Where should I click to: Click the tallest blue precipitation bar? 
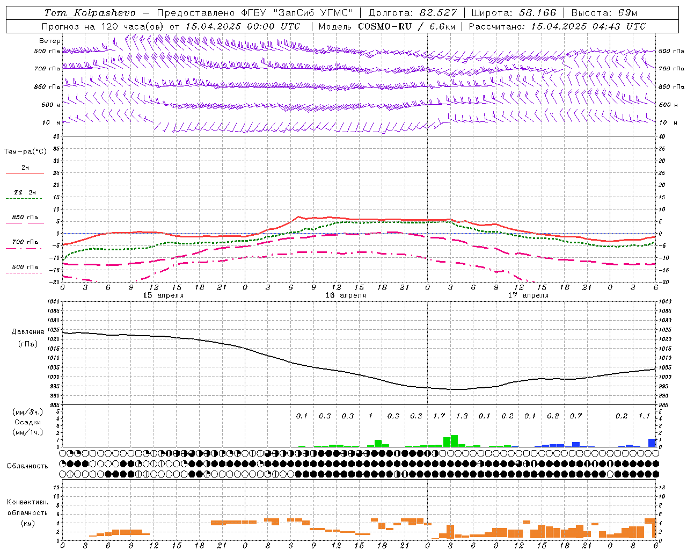(652, 443)
